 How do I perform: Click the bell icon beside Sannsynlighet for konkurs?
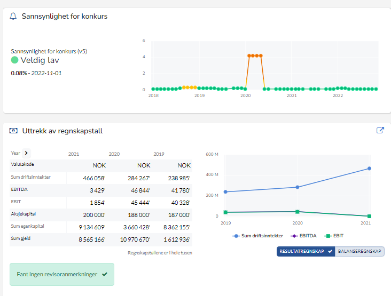click(13, 16)
